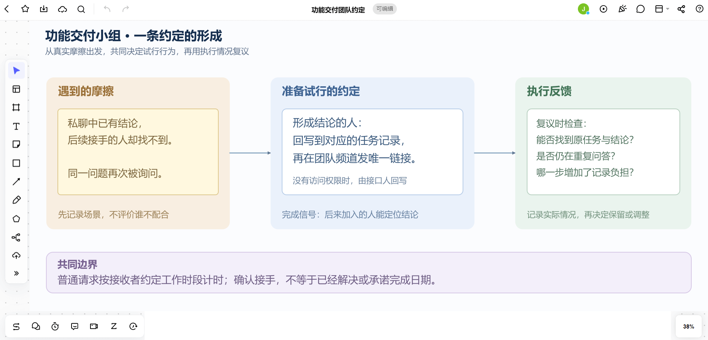Viewport: 708px width, 340px height.
Task: Open the comments bubble in header
Action: 641,9
